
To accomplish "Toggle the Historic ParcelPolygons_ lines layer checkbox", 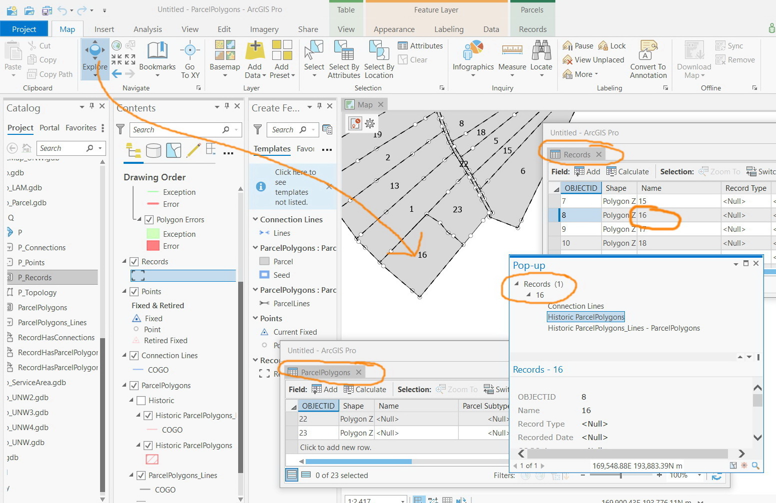I will (x=148, y=416).
